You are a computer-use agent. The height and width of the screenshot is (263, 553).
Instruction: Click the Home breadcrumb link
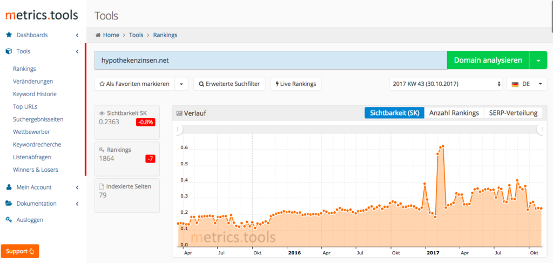(111, 35)
